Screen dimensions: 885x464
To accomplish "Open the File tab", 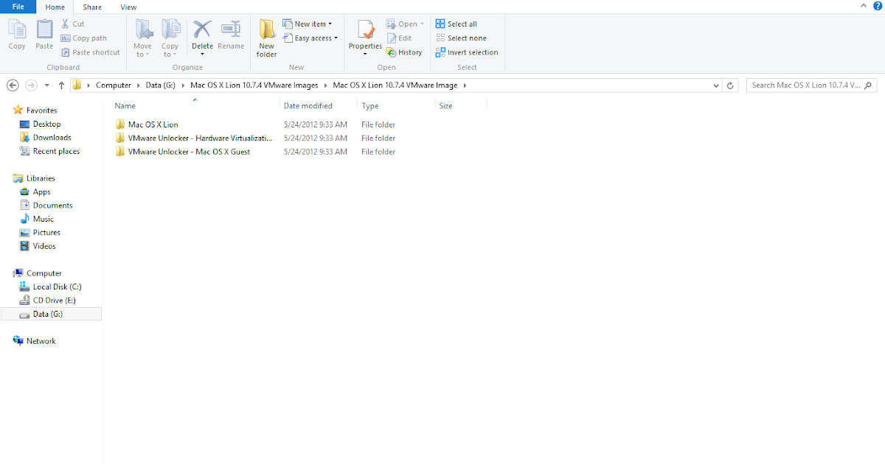I will pos(18,7).
